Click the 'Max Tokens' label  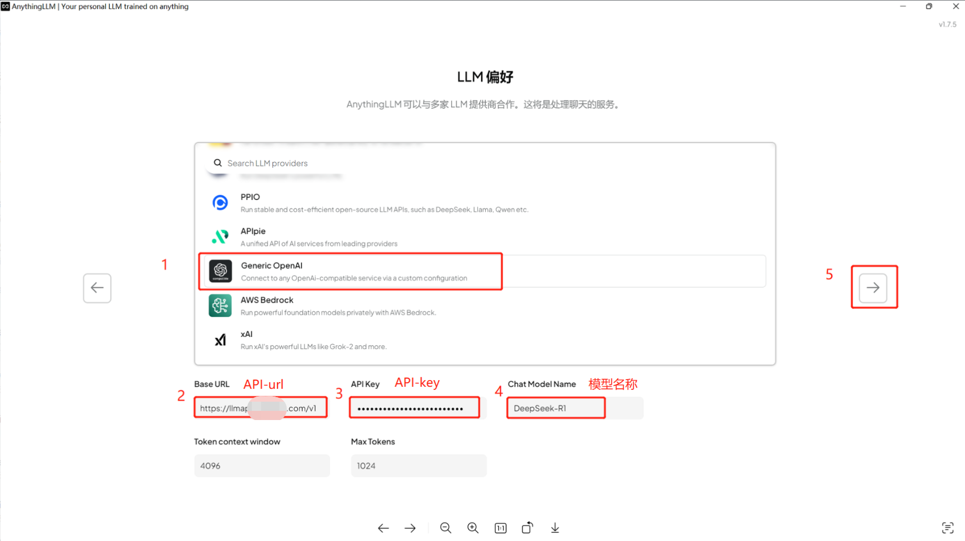click(372, 441)
